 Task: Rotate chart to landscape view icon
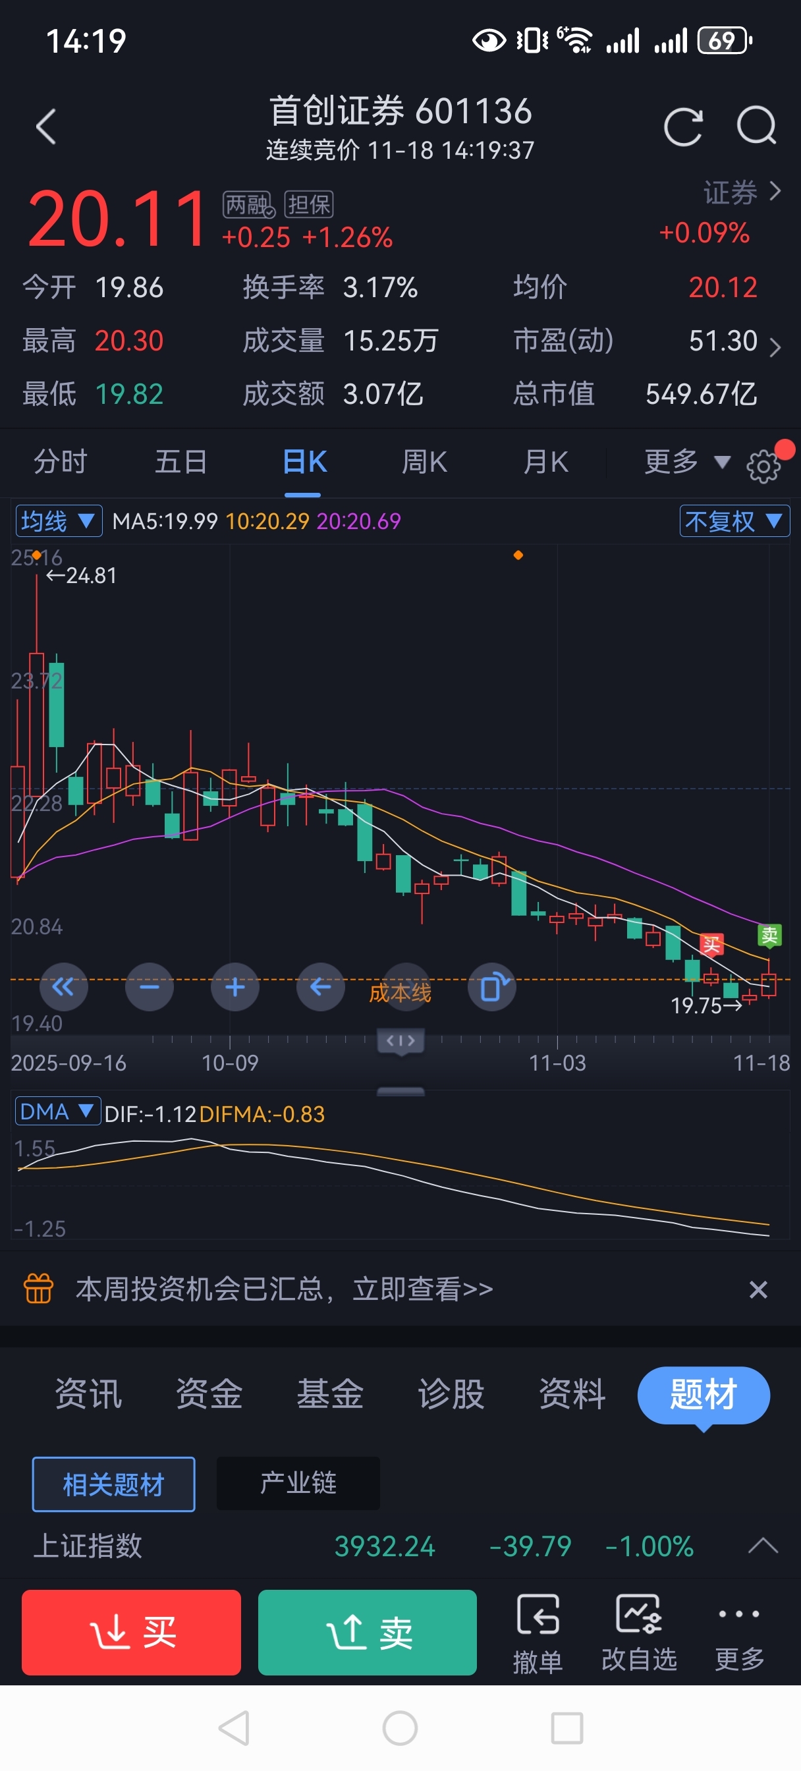(492, 987)
